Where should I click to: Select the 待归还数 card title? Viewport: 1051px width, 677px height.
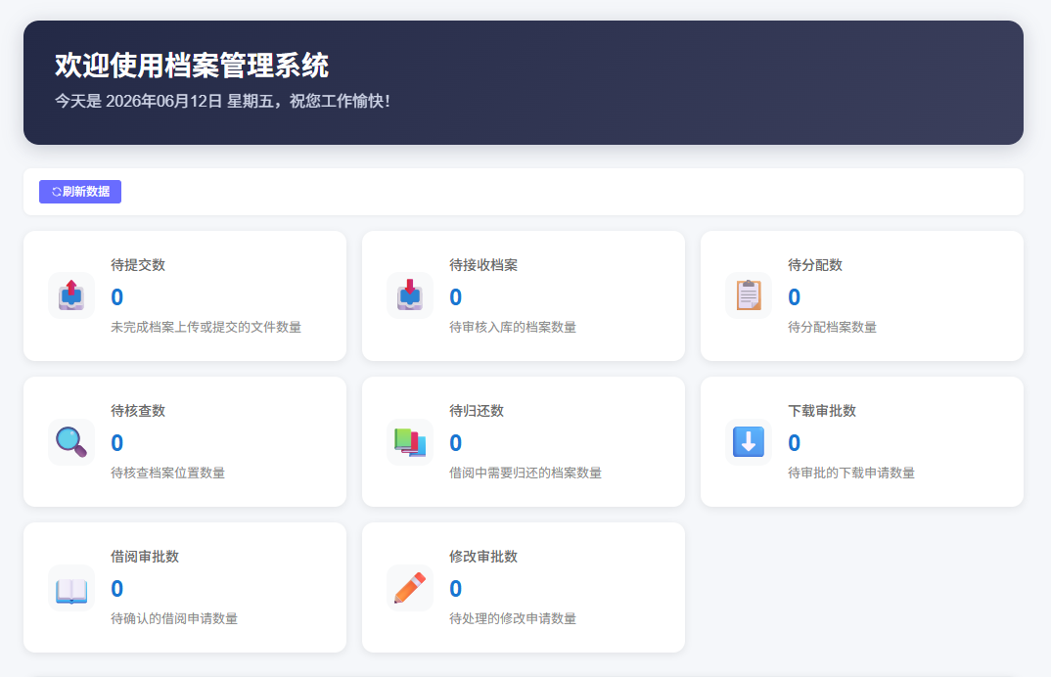(x=477, y=411)
